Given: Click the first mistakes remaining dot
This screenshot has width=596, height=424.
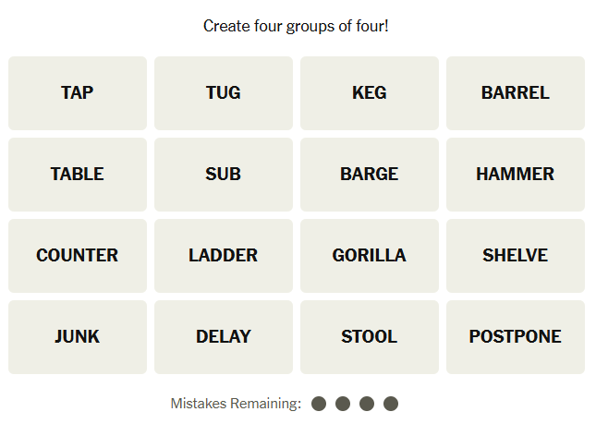Looking at the screenshot, I should coord(320,404).
